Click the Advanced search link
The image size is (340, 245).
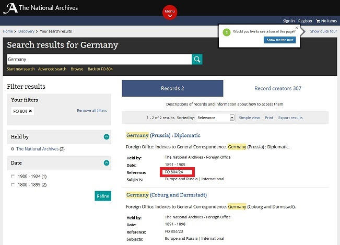pyautogui.click(x=52, y=69)
